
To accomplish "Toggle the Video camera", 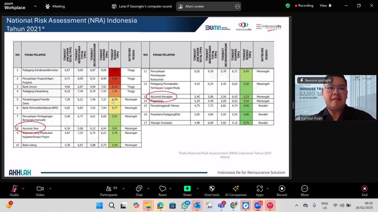I will pos(40,191).
